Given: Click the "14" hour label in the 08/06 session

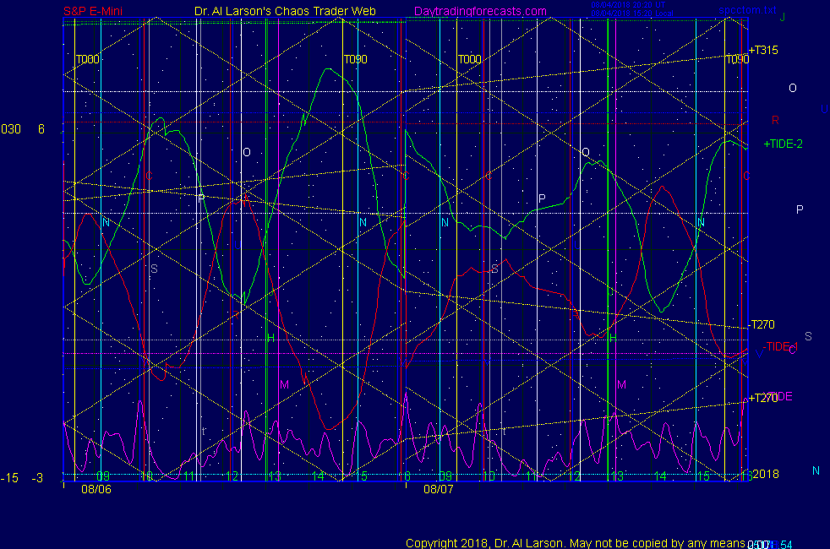Looking at the screenshot, I should tap(318, 476).
